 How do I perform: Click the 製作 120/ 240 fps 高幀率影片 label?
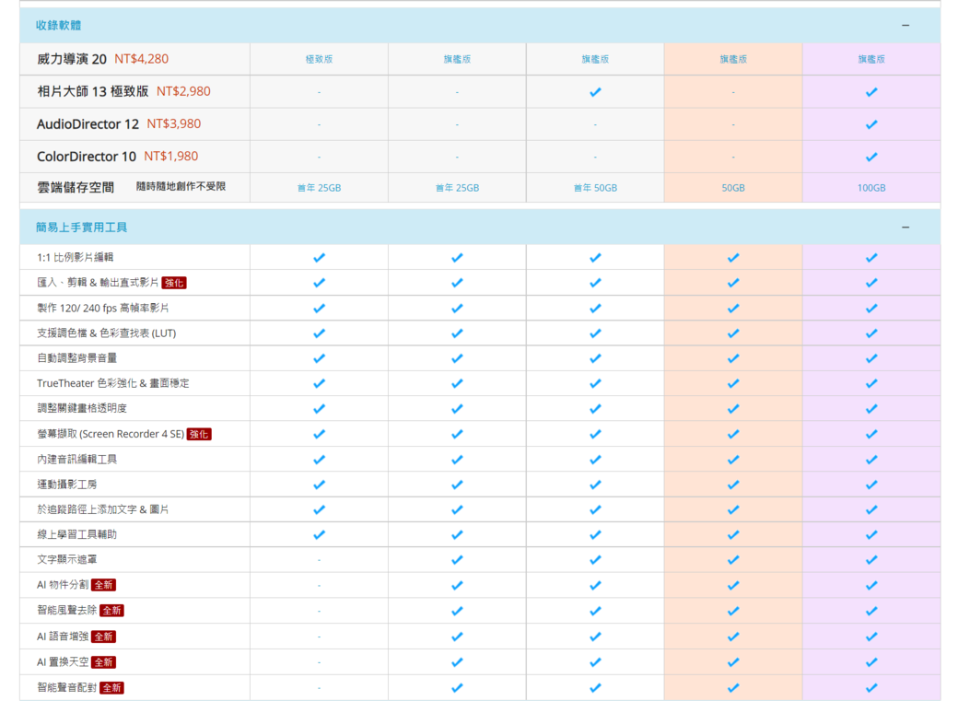tap(102, 308)
